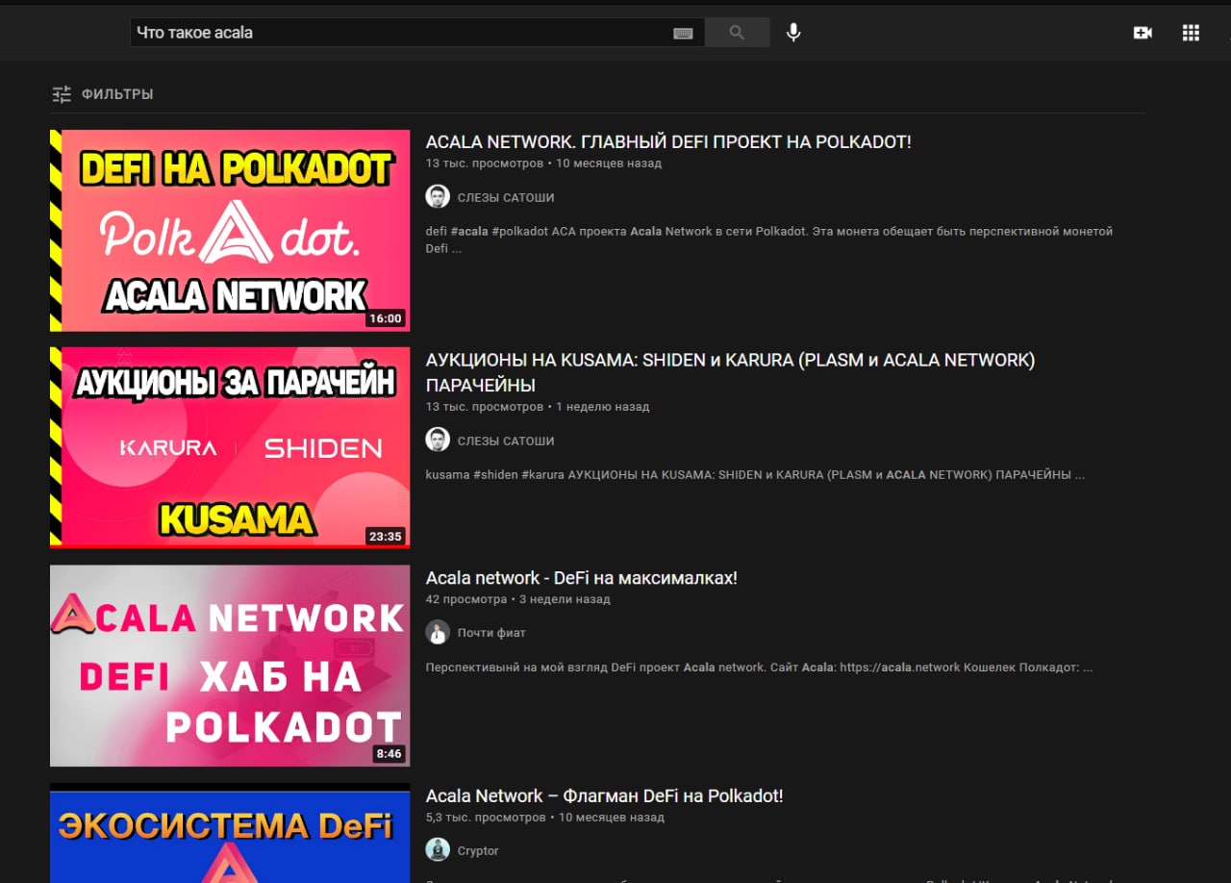Image resolution: width=1231 pixels, height=883 pixels.
Task: Click description starting 'Перспективынй на мой взгляд'
Action: (x=759, y=668)
